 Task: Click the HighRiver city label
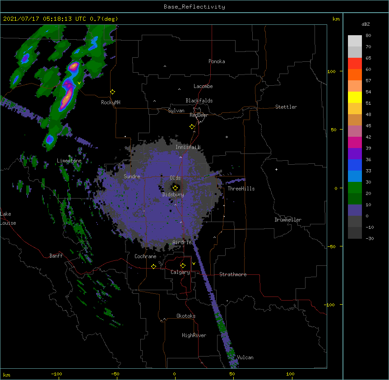(x=194, y=335)
